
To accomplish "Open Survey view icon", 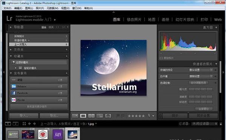I will (100, 116).
